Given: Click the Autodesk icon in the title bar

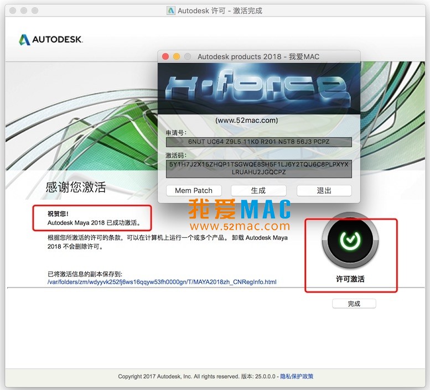Looking at the screenshot, I should 171,11.
